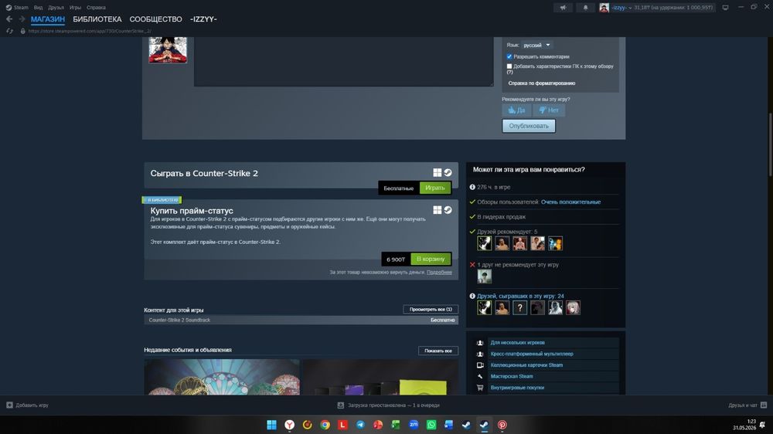Open the Игры menu
Image resolution: width=773 pixels, height=434 pixels.
(x=75, y=8)
